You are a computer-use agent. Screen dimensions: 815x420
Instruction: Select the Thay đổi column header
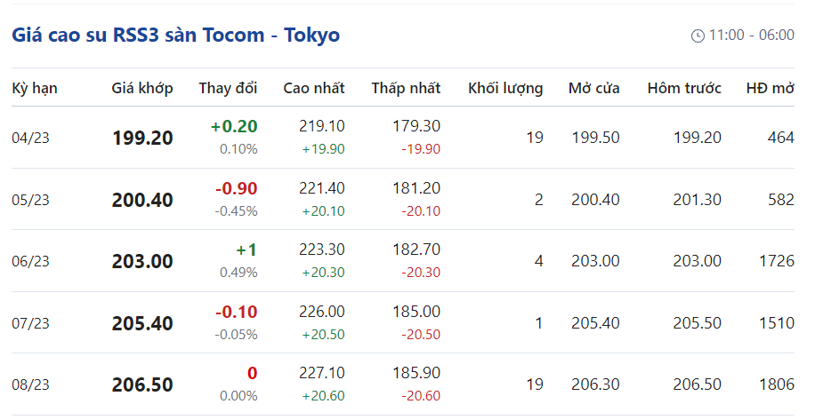[228, 88]
